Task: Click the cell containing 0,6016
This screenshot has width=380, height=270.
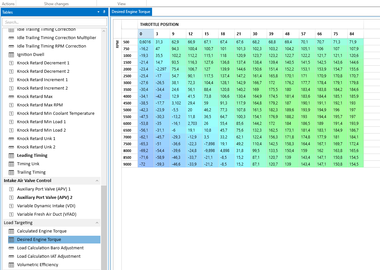Action: tap(146, 42)
